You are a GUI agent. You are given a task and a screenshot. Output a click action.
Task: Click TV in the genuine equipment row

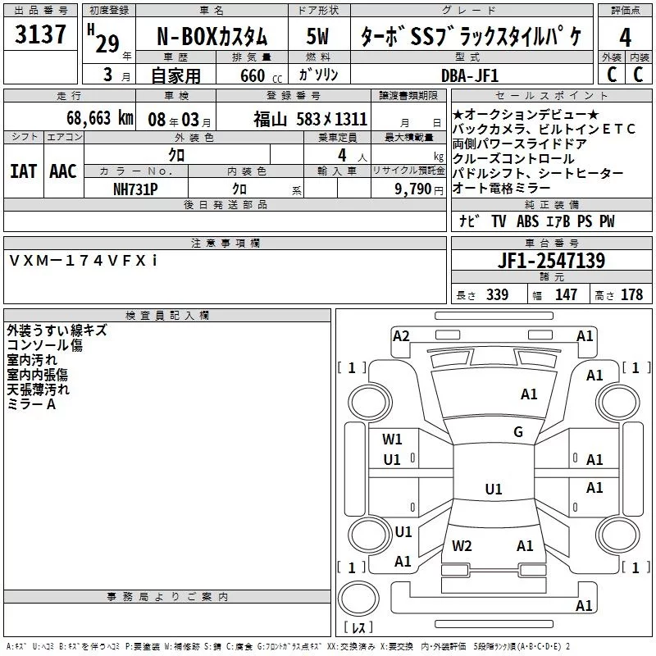click(499, 221)
